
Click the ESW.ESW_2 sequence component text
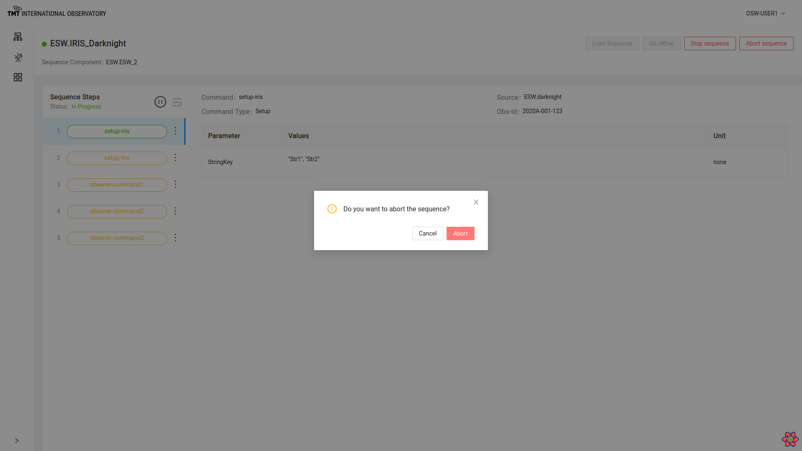click(122, 62)
